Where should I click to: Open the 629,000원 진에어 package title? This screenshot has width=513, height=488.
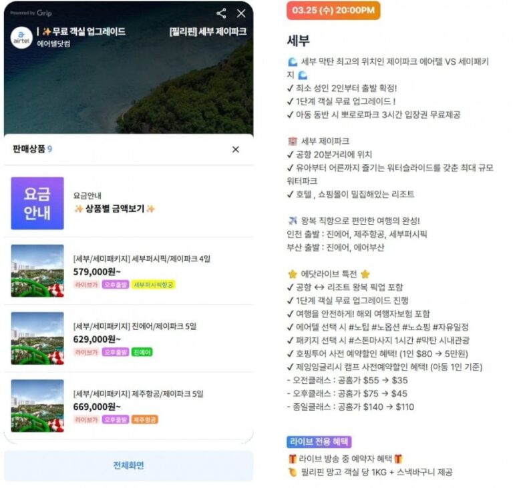(x=135, y=326)
